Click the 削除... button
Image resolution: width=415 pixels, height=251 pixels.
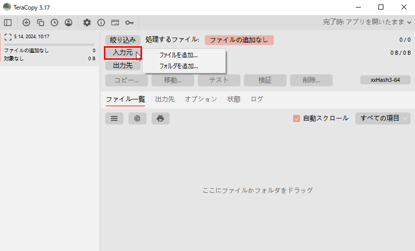click(x=311, y=80)
